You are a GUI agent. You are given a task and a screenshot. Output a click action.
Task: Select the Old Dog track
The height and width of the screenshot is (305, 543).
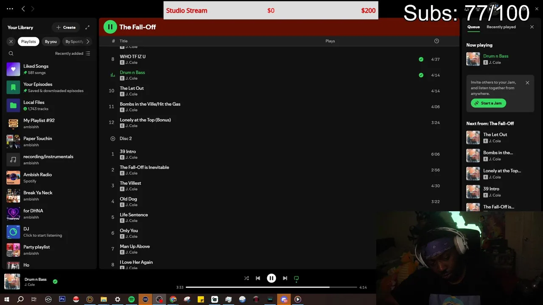pos(279,202)
